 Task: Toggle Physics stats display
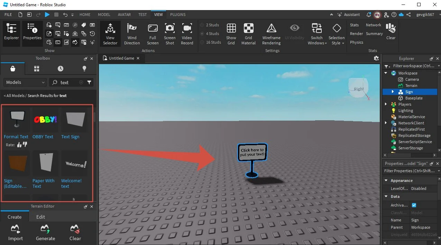click(357, 42)
